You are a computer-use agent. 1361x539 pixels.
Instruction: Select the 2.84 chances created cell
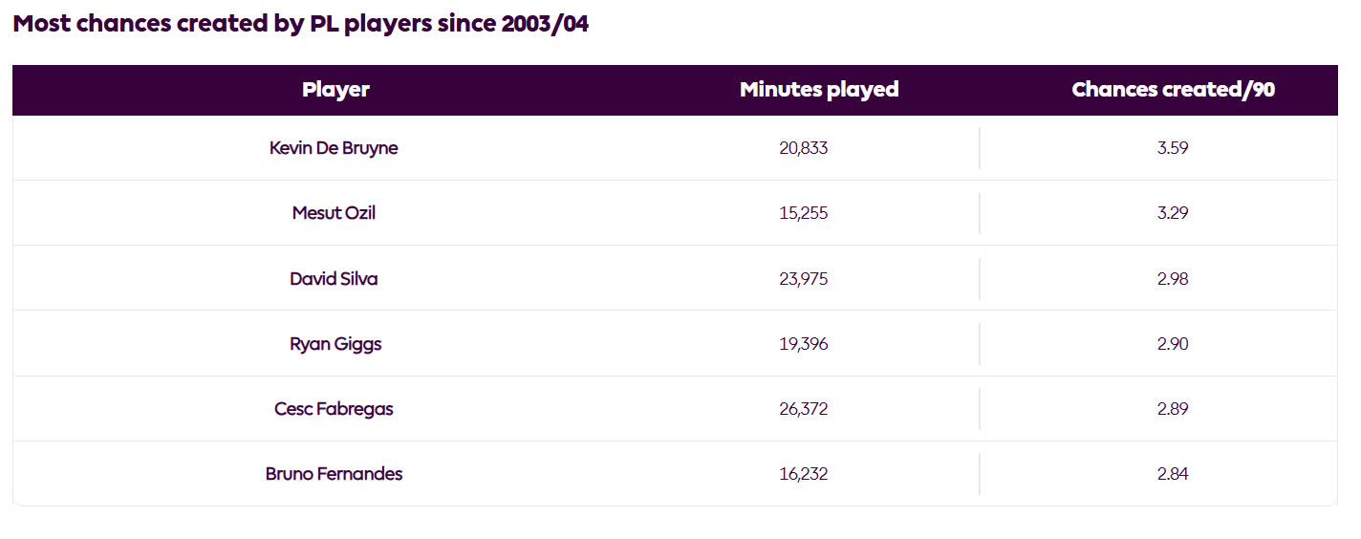(x=1172, y=474)
